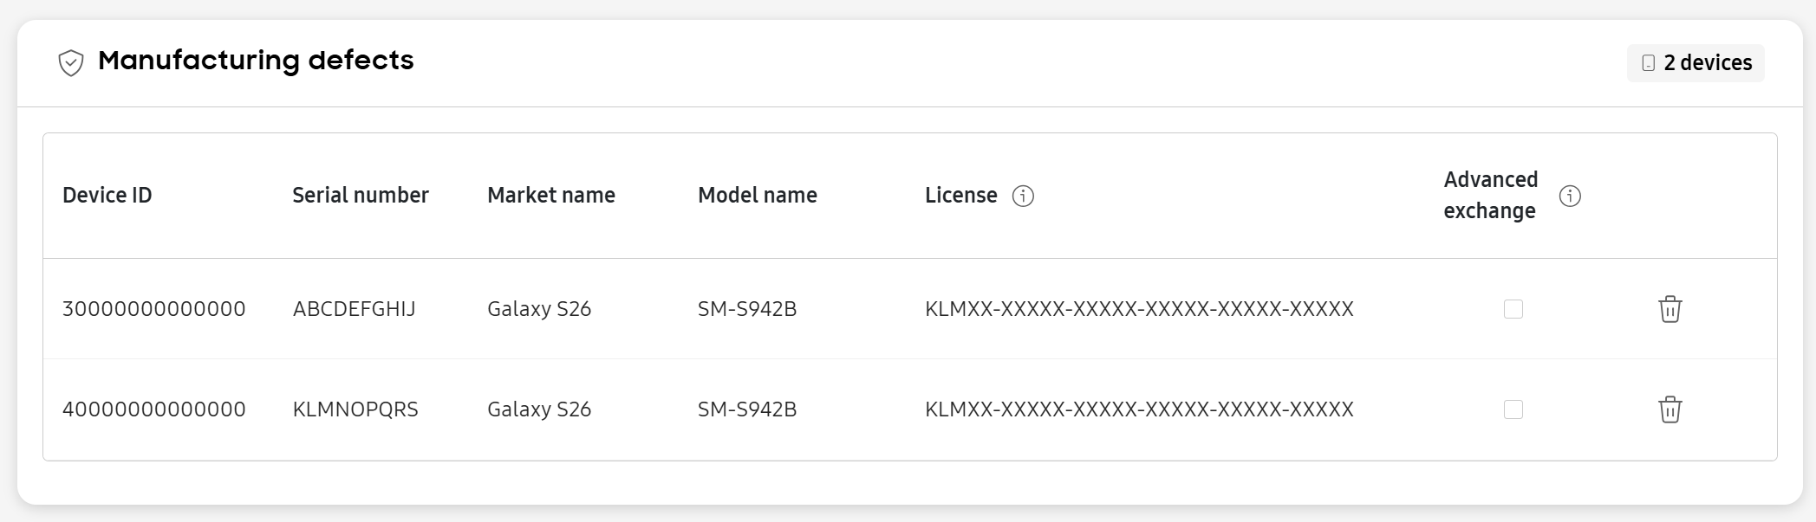
Task: Click the Advanced exchange info icon
Action: 1570,197
